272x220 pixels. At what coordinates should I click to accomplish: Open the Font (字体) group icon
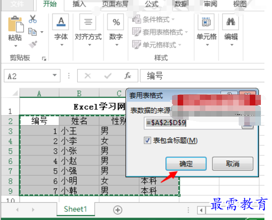tap(61, 22)
